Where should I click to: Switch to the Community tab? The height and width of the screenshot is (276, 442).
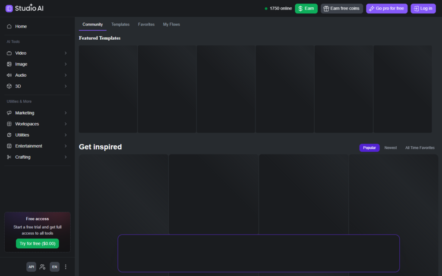coord(92,25)
